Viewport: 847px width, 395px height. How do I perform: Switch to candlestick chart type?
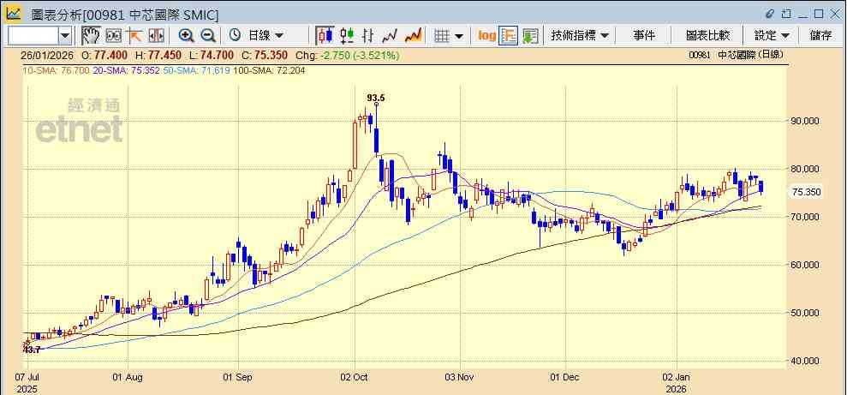(325, 36)
